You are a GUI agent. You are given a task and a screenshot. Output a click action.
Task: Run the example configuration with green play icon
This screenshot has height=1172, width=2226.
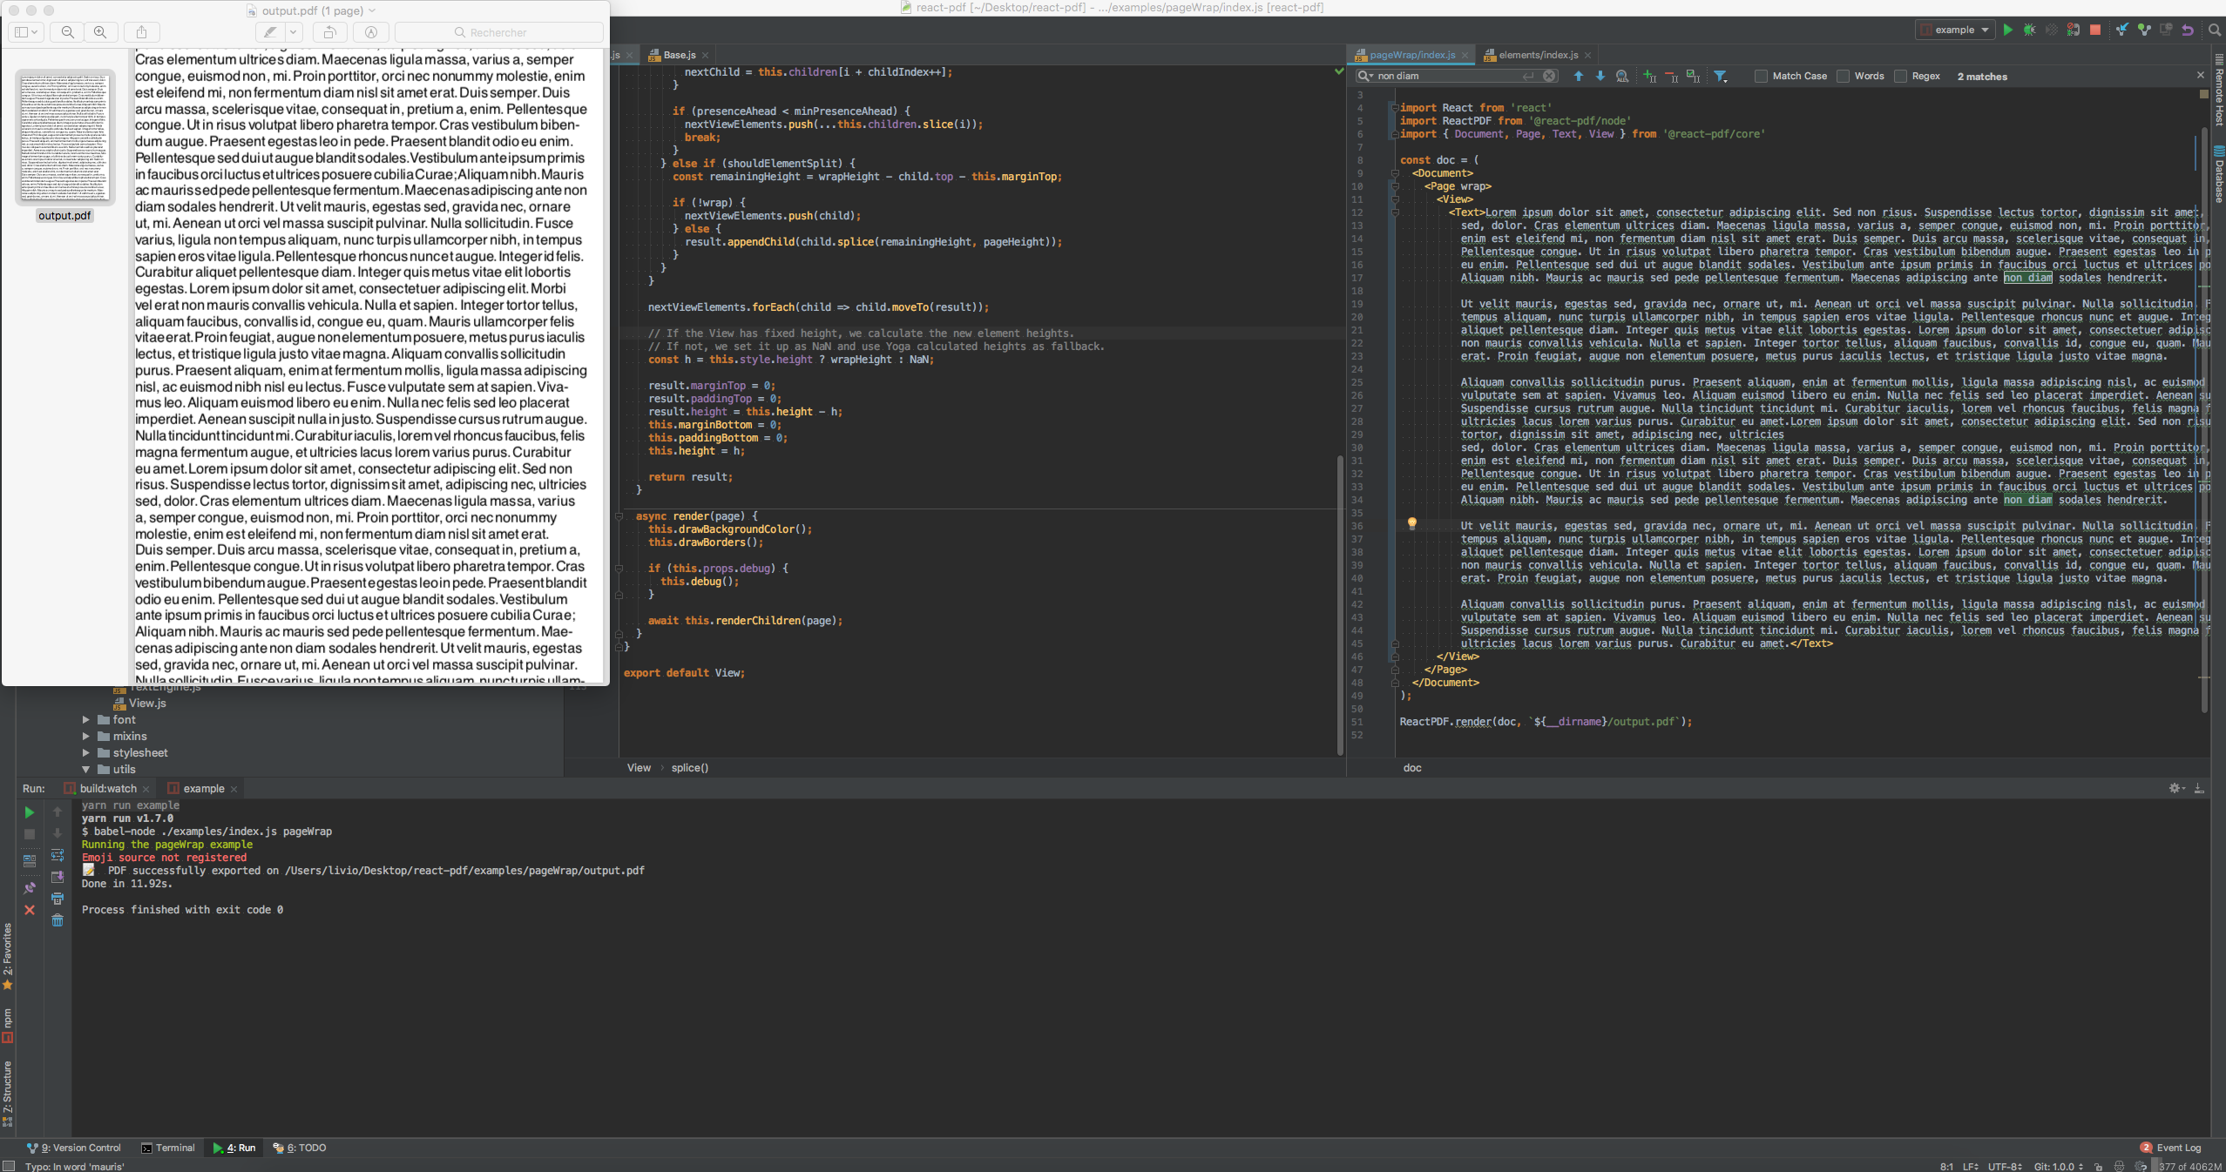2007,30
